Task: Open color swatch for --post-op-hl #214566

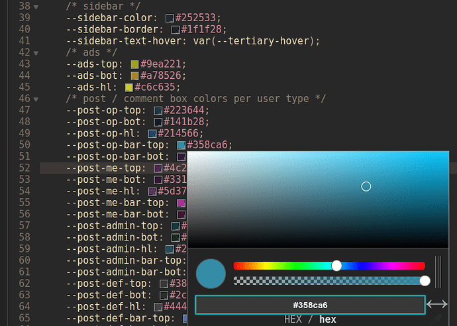Action: (x=152, y=134)
